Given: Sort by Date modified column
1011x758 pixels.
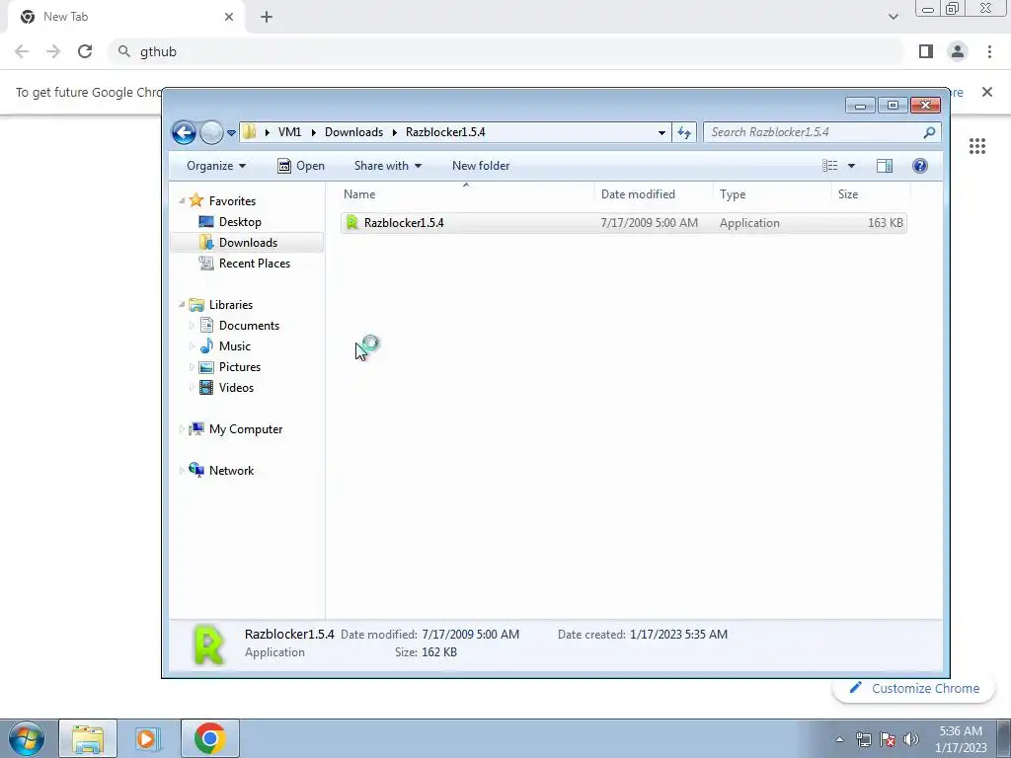Looking at the screenshot, I should 638,194.
